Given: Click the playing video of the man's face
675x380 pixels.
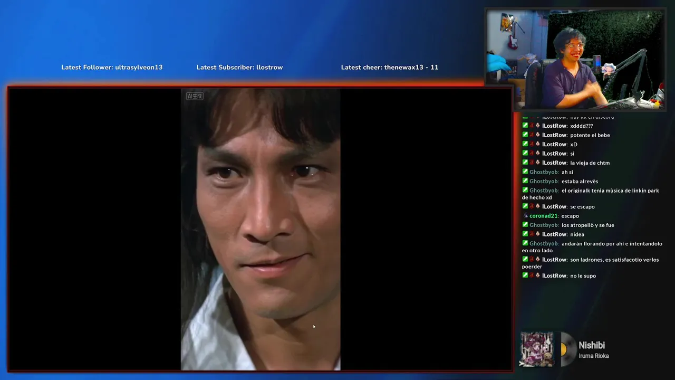Looking at the screenshot, I should point(261,229).
